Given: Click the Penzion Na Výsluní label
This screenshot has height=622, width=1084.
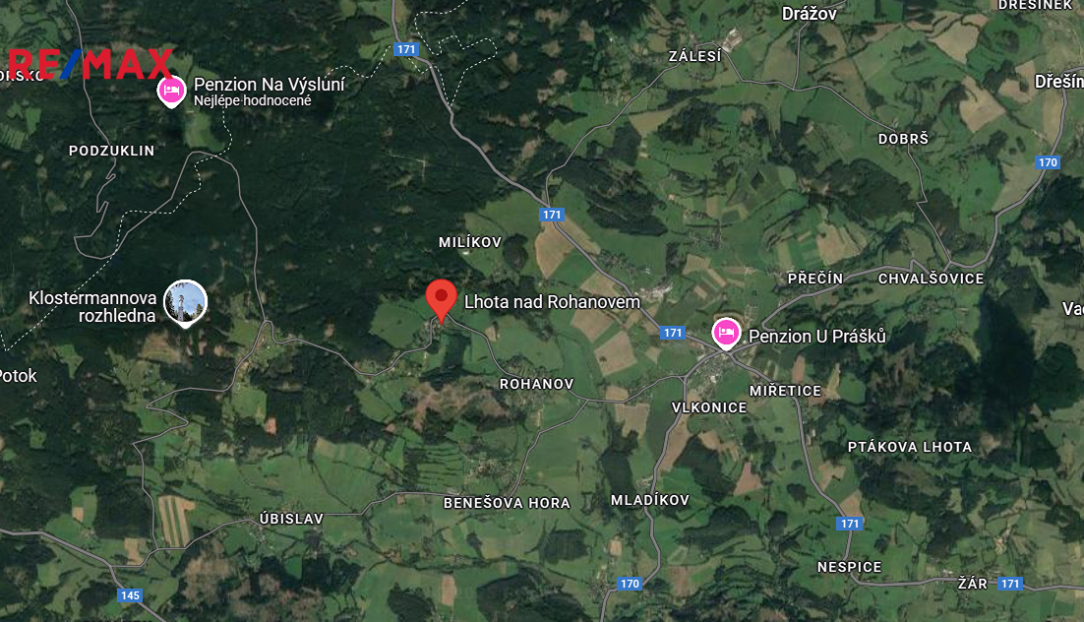Looking at the screenshot, I should (x=269, y=85).
